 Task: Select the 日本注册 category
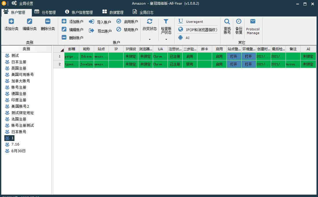tap(16, 62)
